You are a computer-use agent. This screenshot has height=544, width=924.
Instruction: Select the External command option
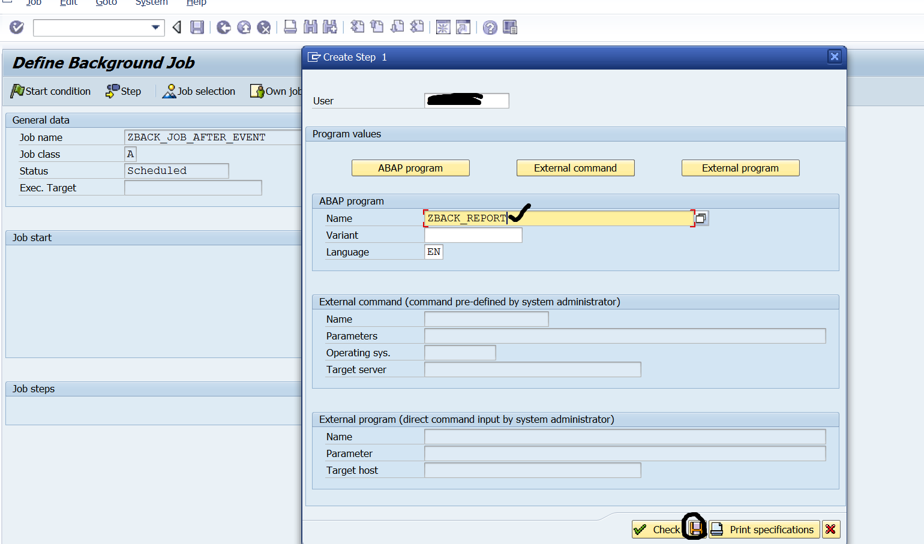coord(575,168)
